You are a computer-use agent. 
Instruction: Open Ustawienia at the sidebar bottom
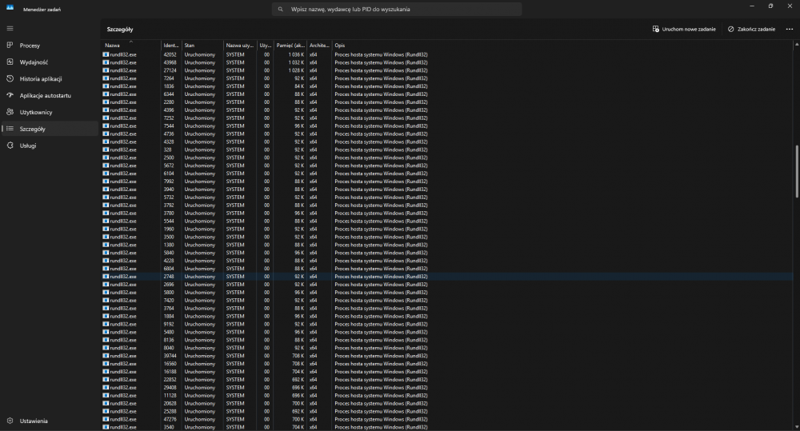point(34,421)
